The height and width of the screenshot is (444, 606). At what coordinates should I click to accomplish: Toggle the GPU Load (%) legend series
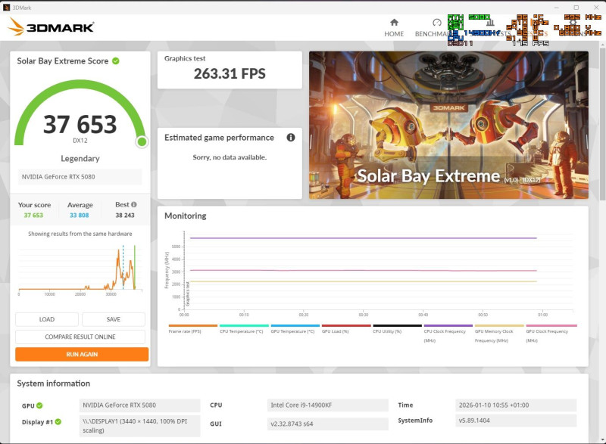[346, 329]
